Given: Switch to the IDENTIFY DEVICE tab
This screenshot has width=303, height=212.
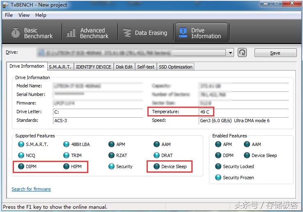Looking at the screenshot, I should (x=94, y=67).
